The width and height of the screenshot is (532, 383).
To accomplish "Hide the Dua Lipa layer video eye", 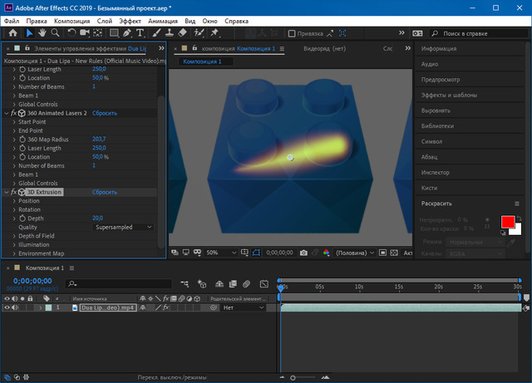I will 7,307.
